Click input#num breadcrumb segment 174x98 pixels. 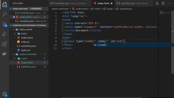coord(124,9)
